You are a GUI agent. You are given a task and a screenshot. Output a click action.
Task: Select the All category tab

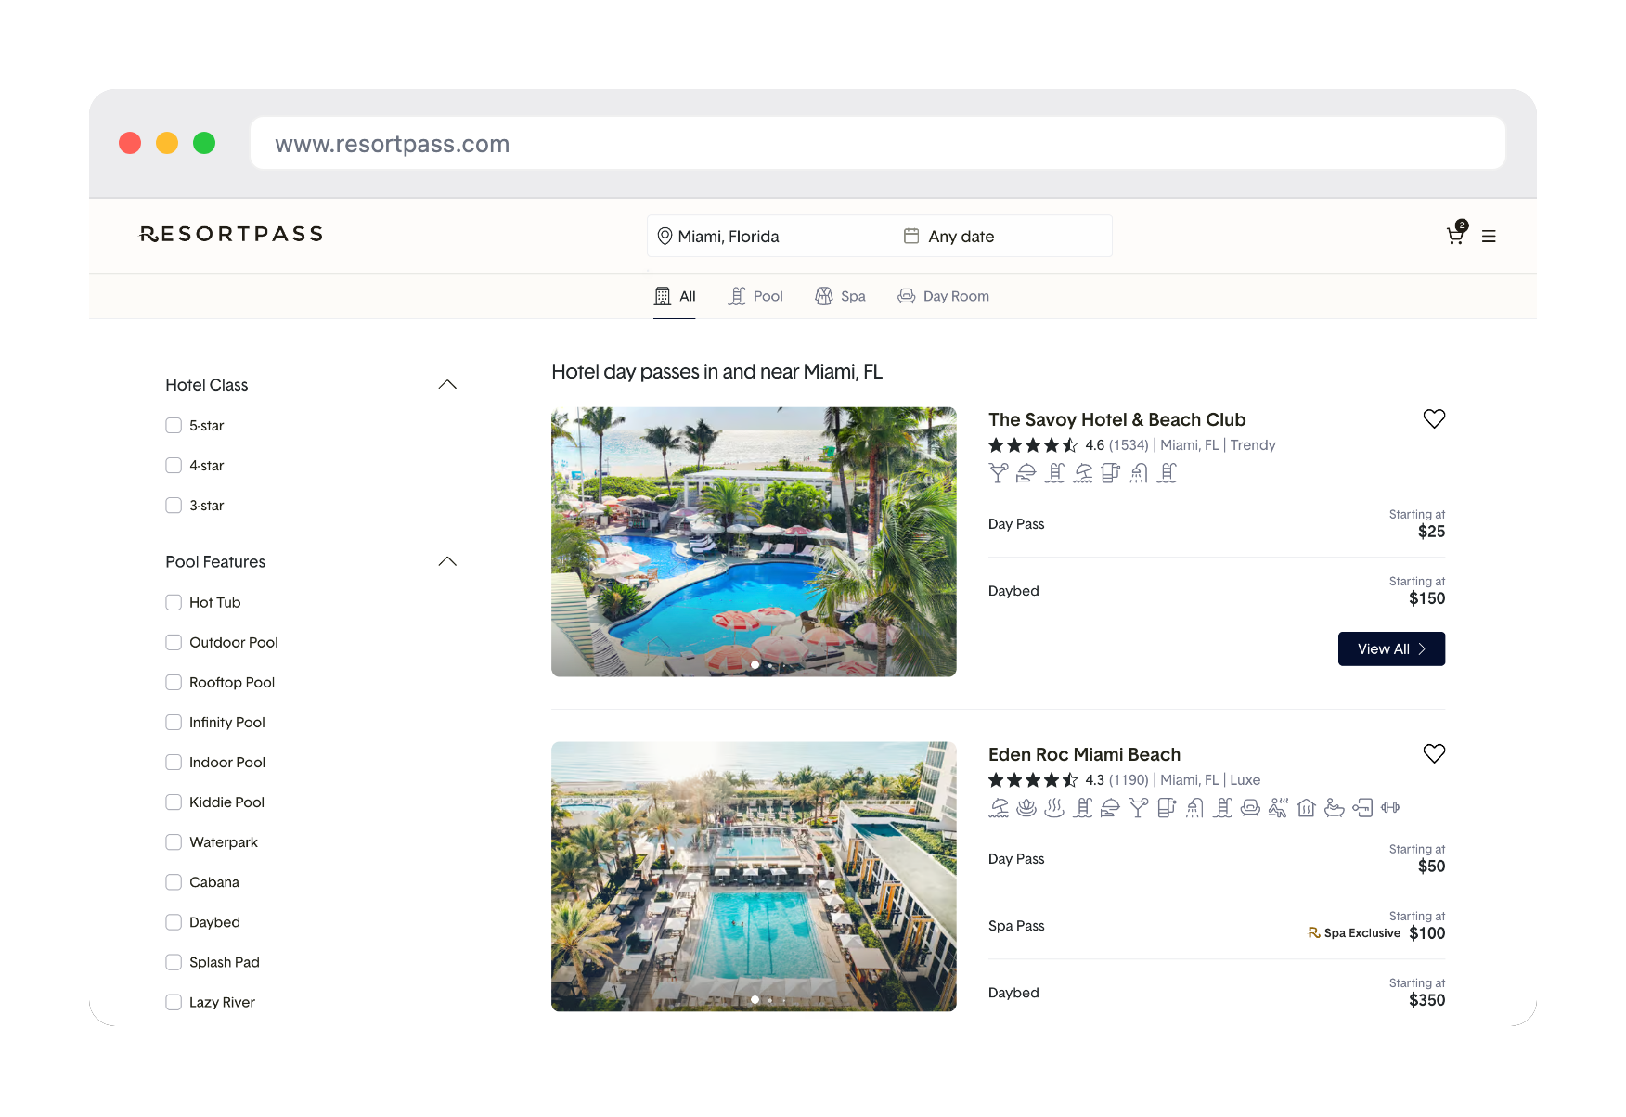coord(675,297)
